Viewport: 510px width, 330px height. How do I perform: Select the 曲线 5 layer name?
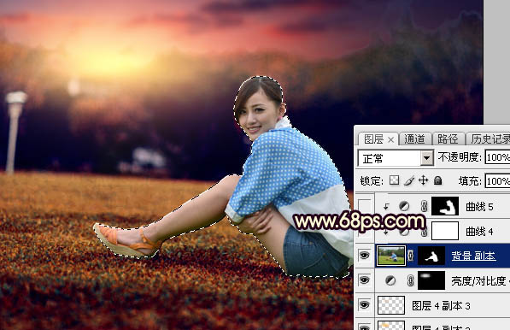click(x=479, y=207)
